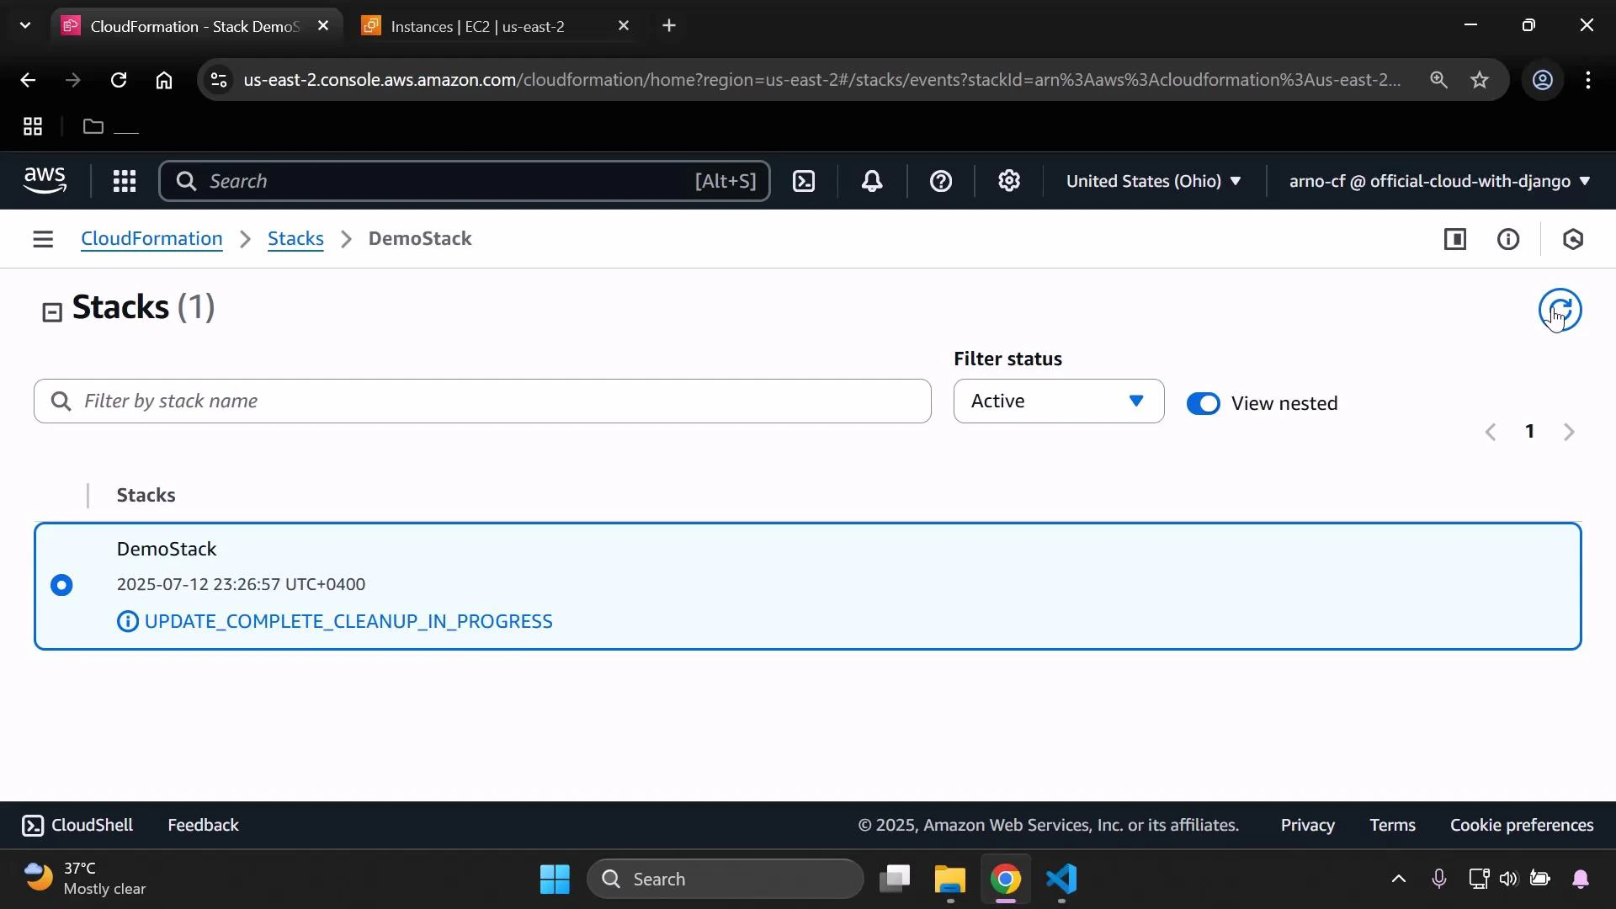Open Windows notification bell in system tray
The width and height of the screenshot is (1616, 909).
click(x=1581, y=880)
